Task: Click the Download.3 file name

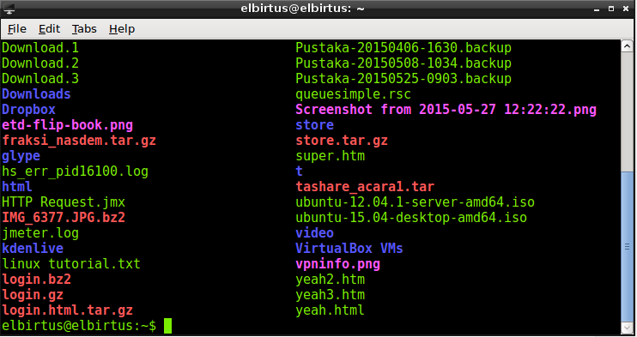Action: click(x=40, y=79)
